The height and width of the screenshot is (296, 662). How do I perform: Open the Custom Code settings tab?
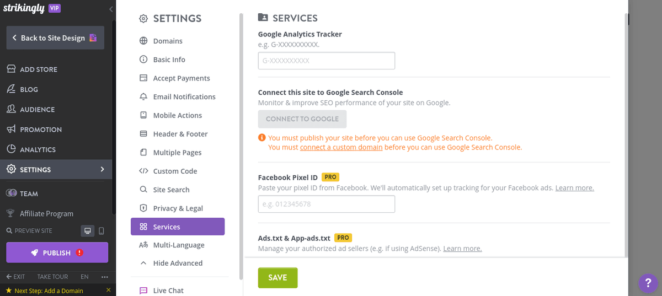175,171
